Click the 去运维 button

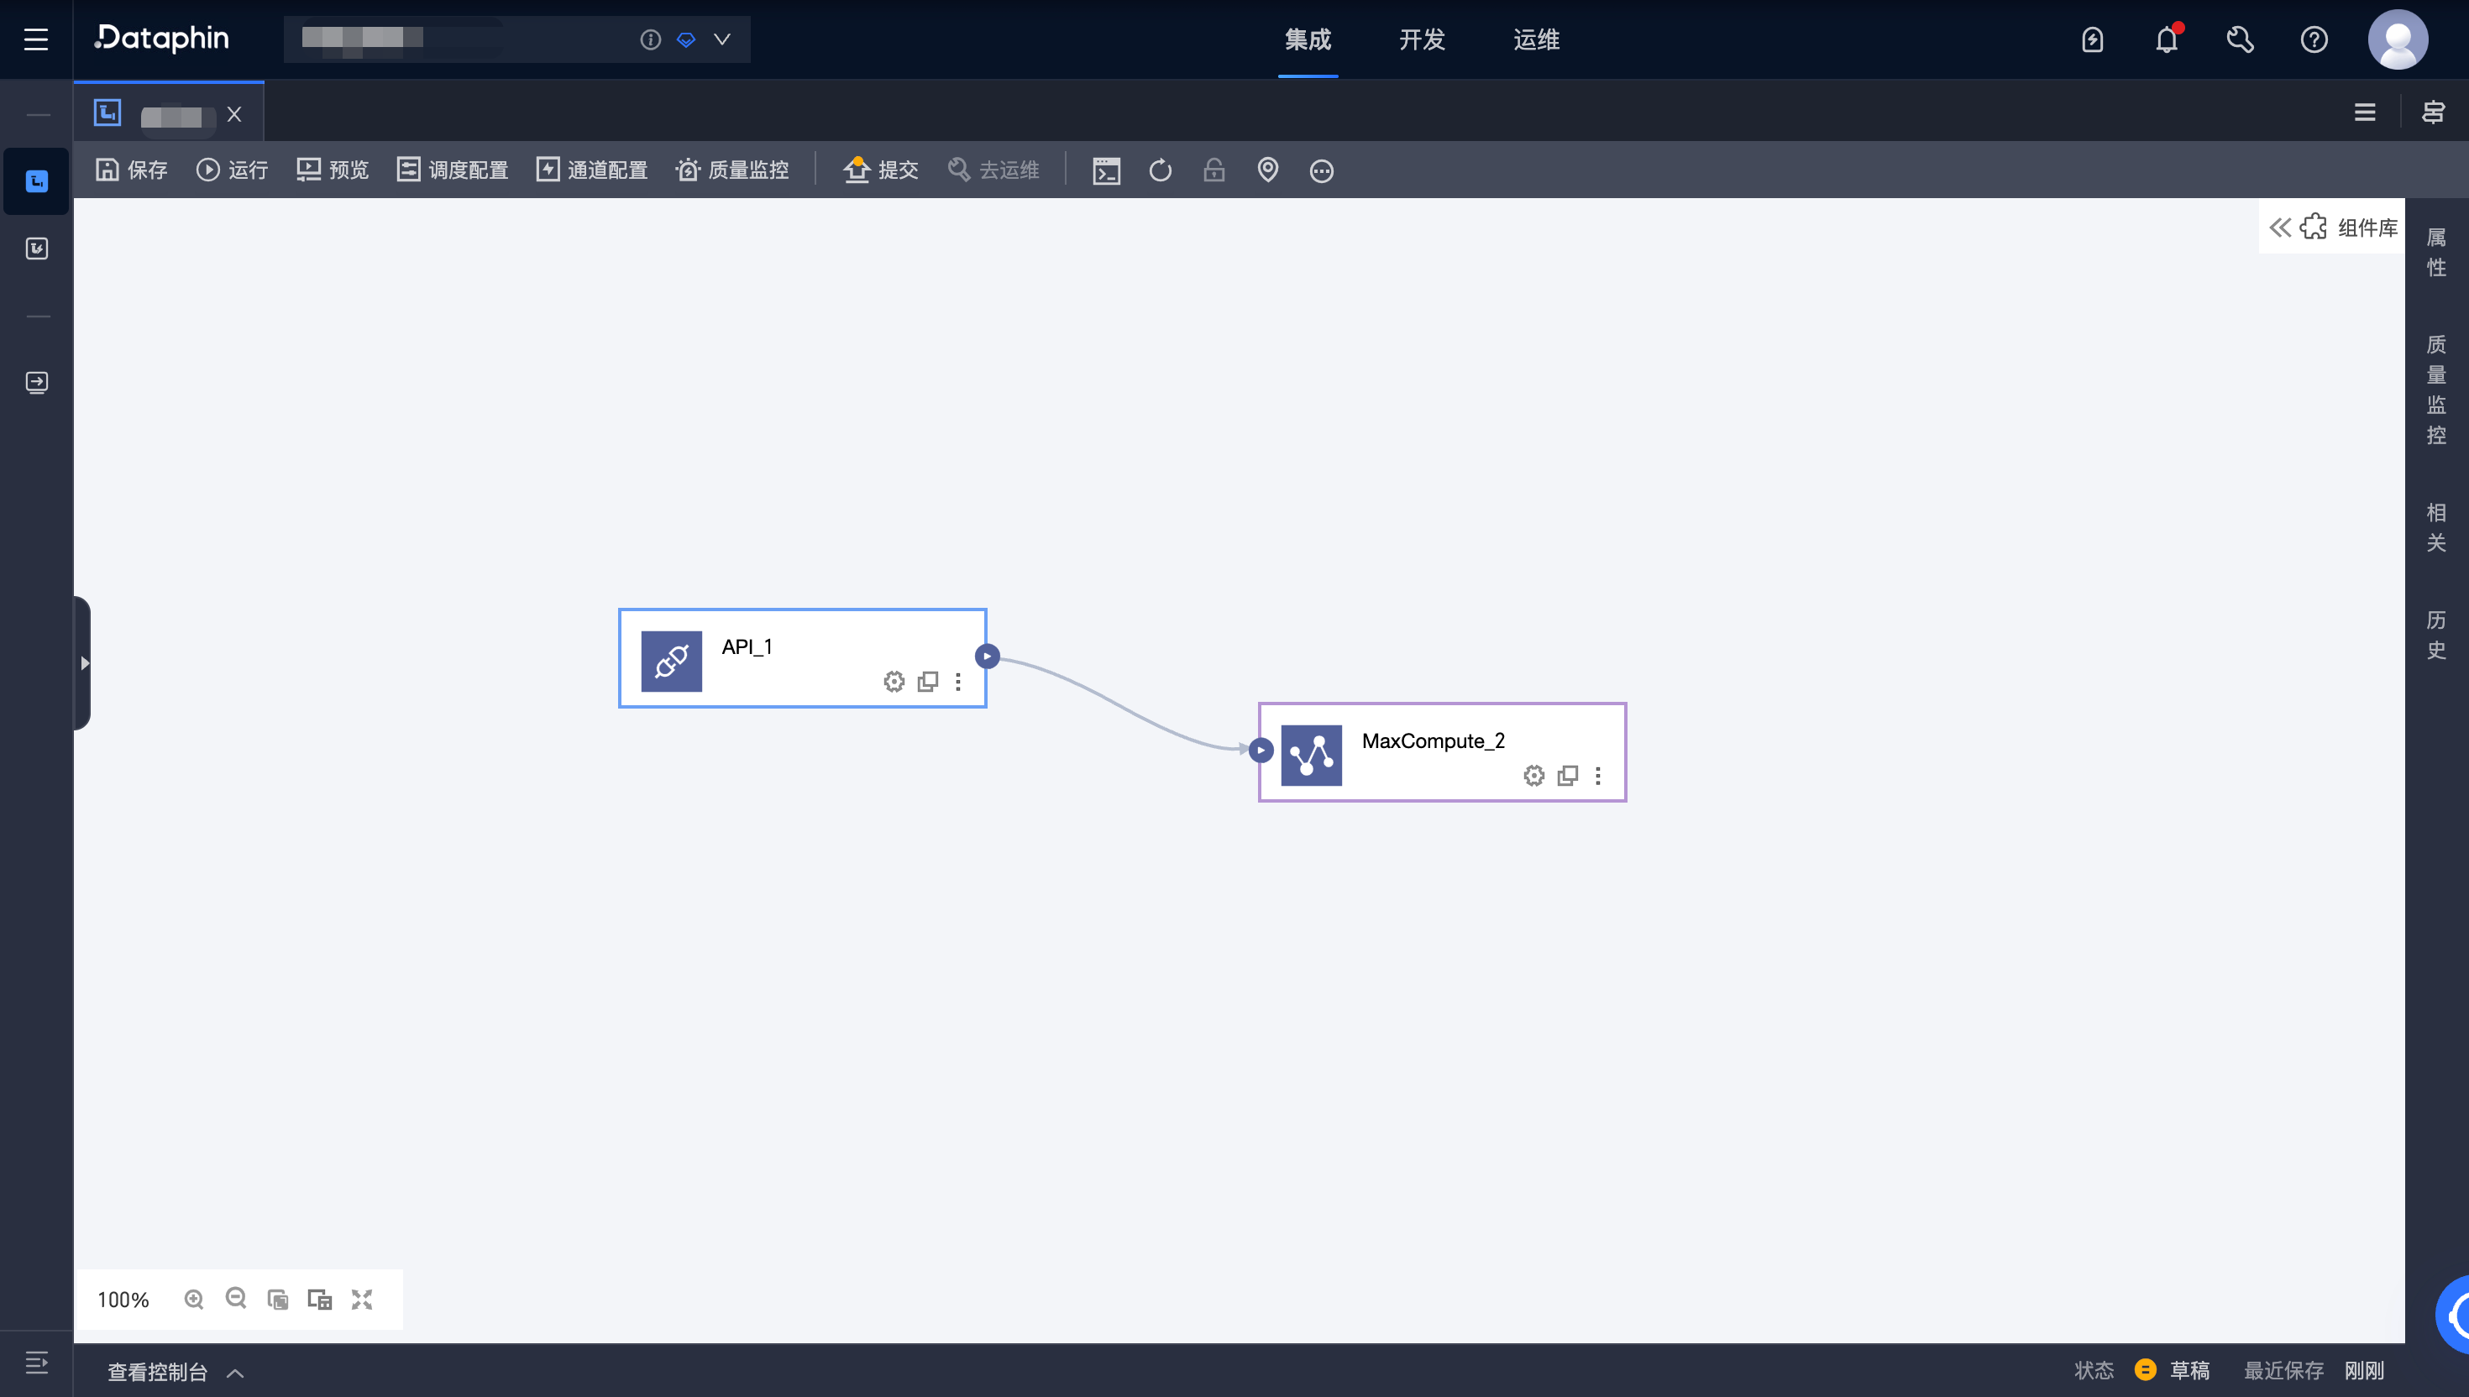tap(994, 170)
